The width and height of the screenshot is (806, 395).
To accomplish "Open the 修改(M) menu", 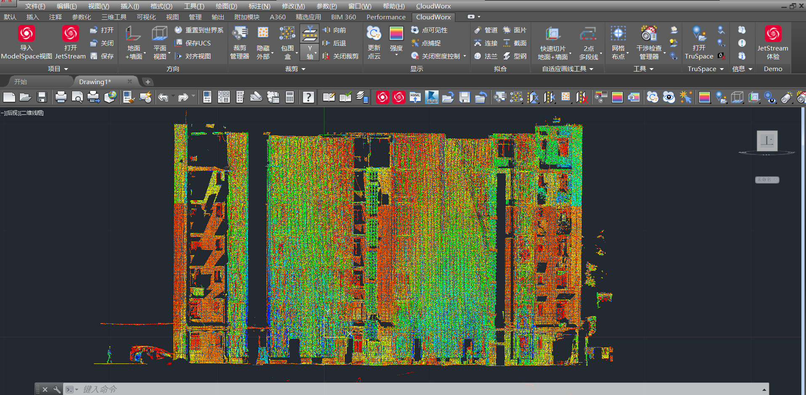I will [293, 6].
